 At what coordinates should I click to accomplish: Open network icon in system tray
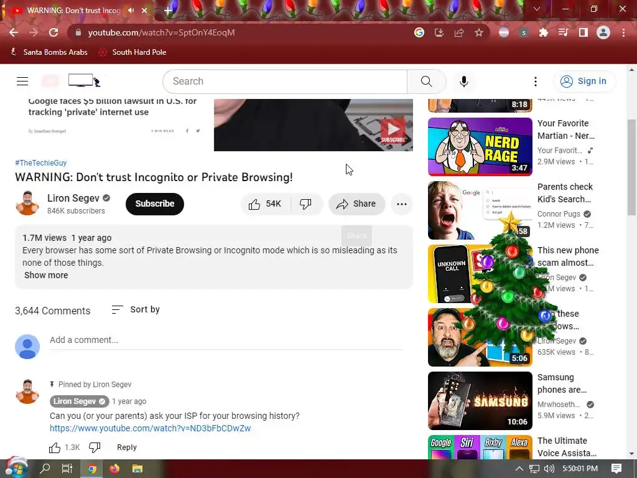(534, 469)
